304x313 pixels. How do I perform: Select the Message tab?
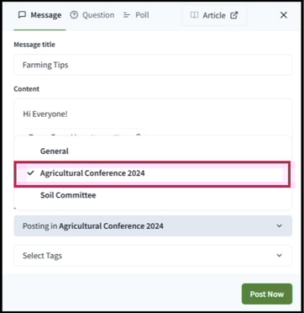39,15
